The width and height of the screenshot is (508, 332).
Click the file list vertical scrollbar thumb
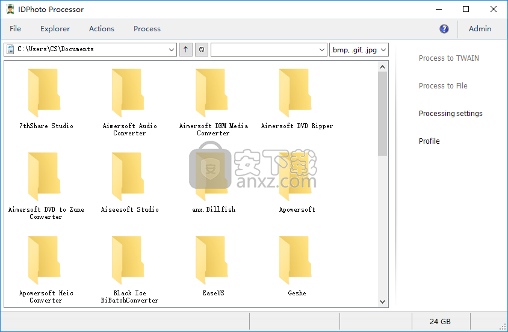(x=382, y=114)
